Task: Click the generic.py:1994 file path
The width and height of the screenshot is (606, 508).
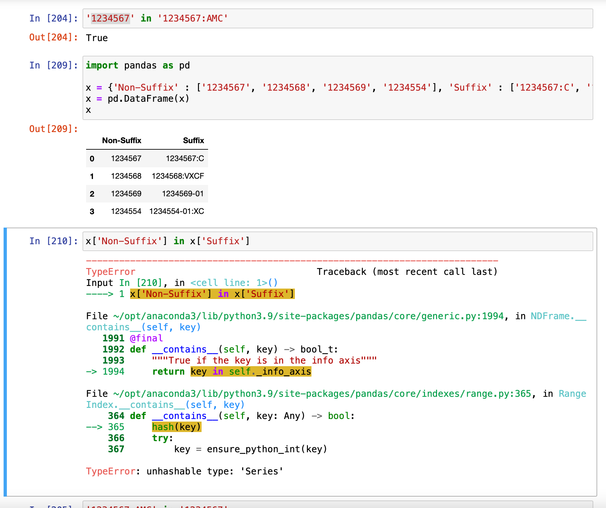Action: [309, 316]
